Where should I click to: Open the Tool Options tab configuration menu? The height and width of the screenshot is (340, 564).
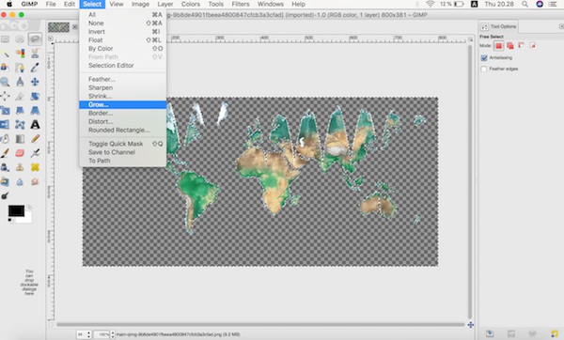(561, 26)
